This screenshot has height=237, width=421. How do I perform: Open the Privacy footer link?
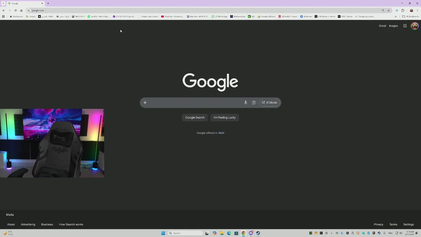(379, 224)
